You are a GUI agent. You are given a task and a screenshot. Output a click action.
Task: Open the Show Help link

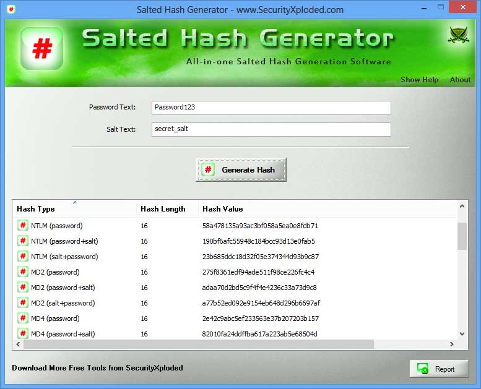point(419,80)
